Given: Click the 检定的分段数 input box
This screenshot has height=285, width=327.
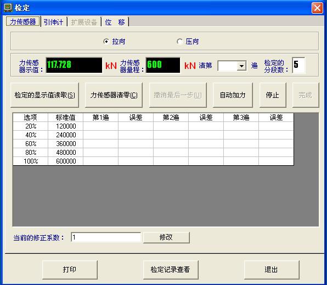Looking at the screenshot, I should tap(298, 65).
